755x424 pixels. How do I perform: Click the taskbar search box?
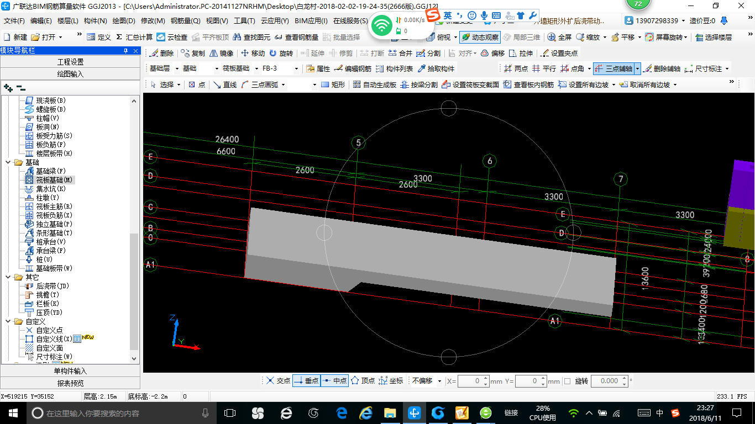pos(120,413)
